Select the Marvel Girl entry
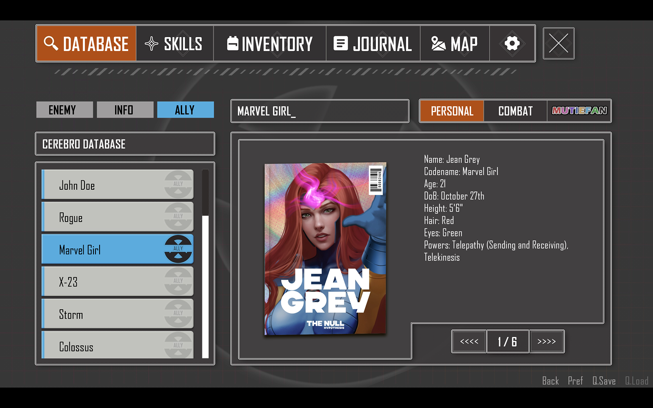The height and width of the screenshot is (408, 653). (118, 249)
